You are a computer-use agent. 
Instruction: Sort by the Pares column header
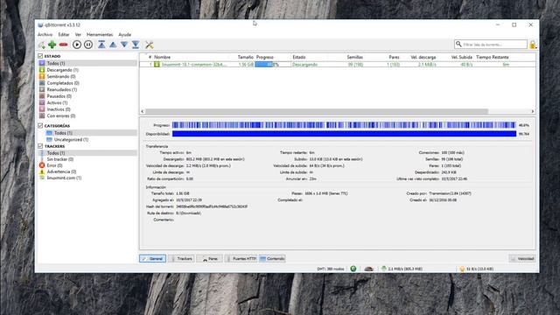[x=394, y=57]
